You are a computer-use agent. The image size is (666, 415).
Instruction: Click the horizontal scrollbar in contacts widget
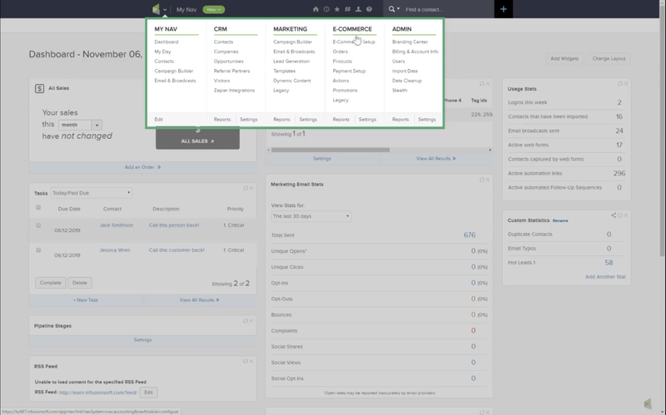(331, 150)
